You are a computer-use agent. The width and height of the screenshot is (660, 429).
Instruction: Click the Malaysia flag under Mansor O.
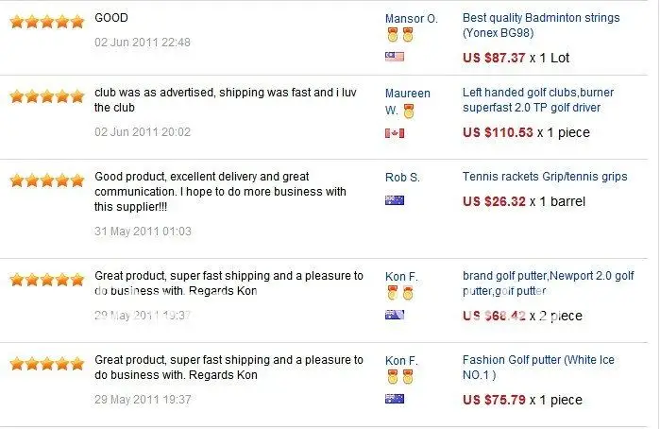point(395,57)
